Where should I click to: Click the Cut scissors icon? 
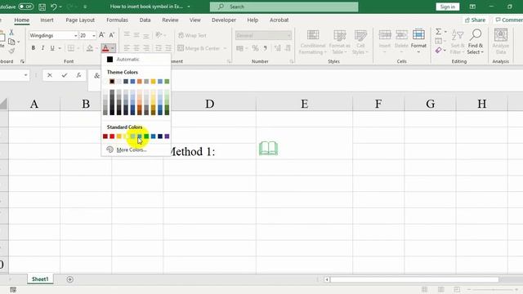coord(11,33)
